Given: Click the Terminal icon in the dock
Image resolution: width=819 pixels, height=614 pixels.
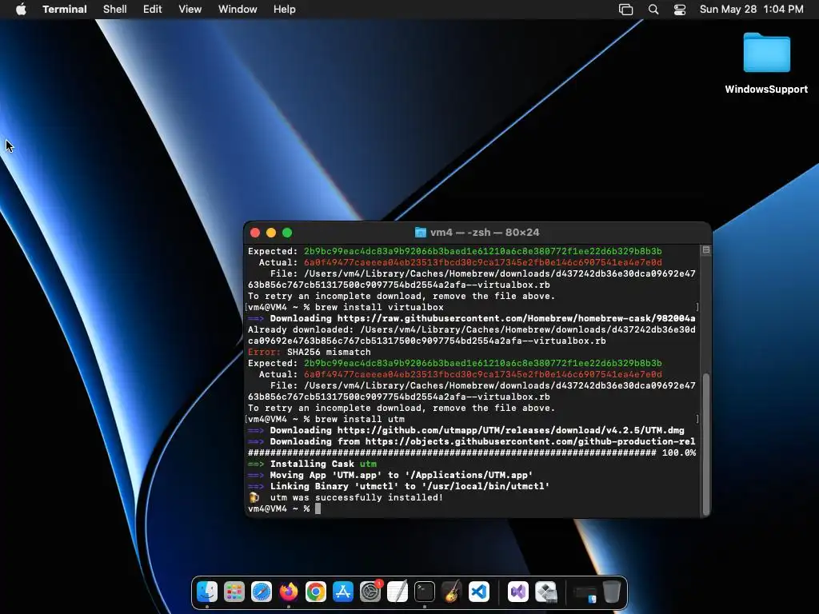Looking at the screenshot, I should click(x=425, y=592).
